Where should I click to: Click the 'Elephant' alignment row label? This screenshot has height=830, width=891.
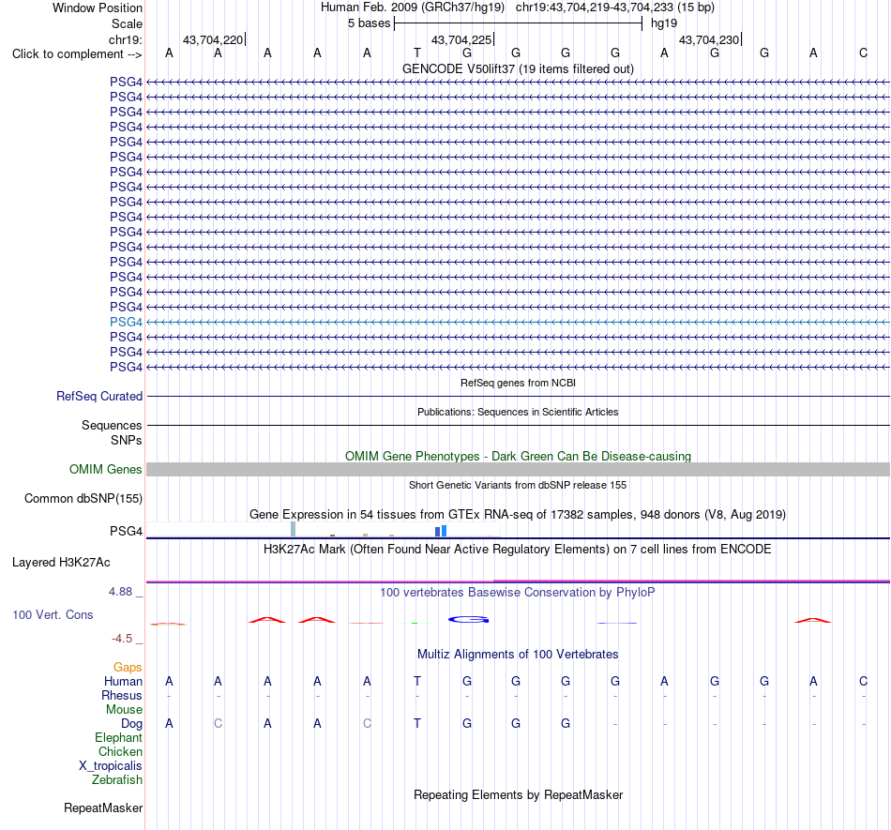[x=118, y=737]
